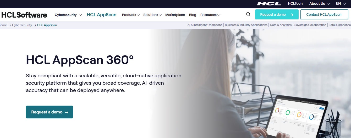This screenshot has height=138, width=351.
Task: Open the EN language selector
Action: (x=341, y=4)
